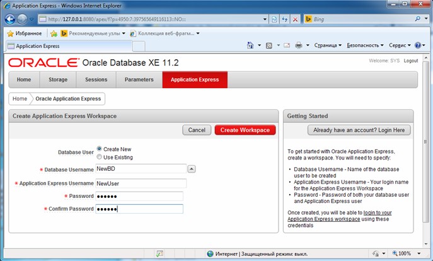
Task: Select the Use Existing radio button
Action: (99, 157)
